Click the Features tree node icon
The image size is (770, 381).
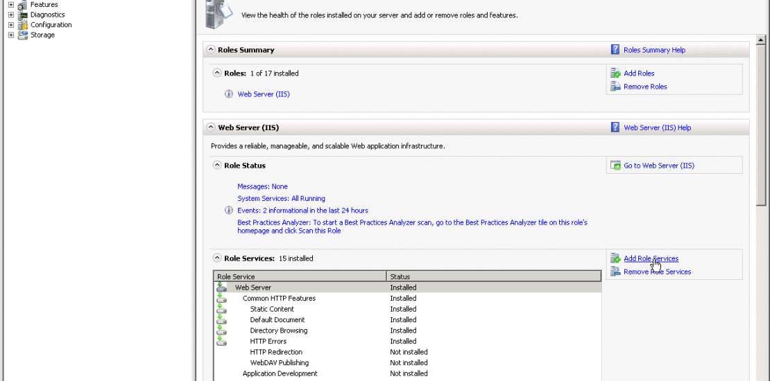pos(23,5)
